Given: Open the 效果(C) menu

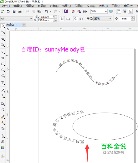Looking at the screenshot, I should pos(67,6).
